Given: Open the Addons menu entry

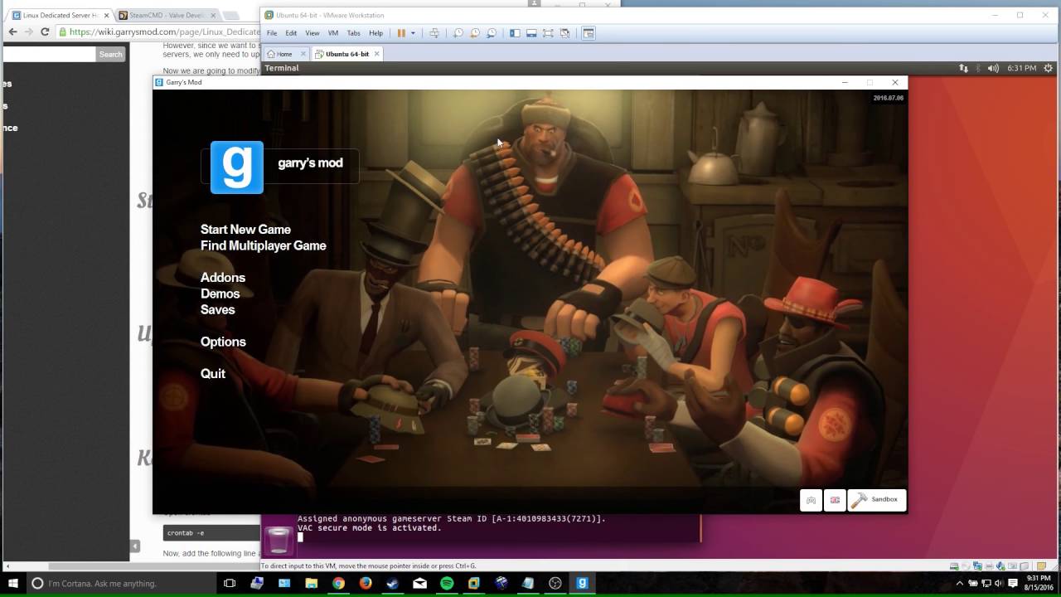Looking at the screenshot, I should pyautogui.click(x=223, y=278).
